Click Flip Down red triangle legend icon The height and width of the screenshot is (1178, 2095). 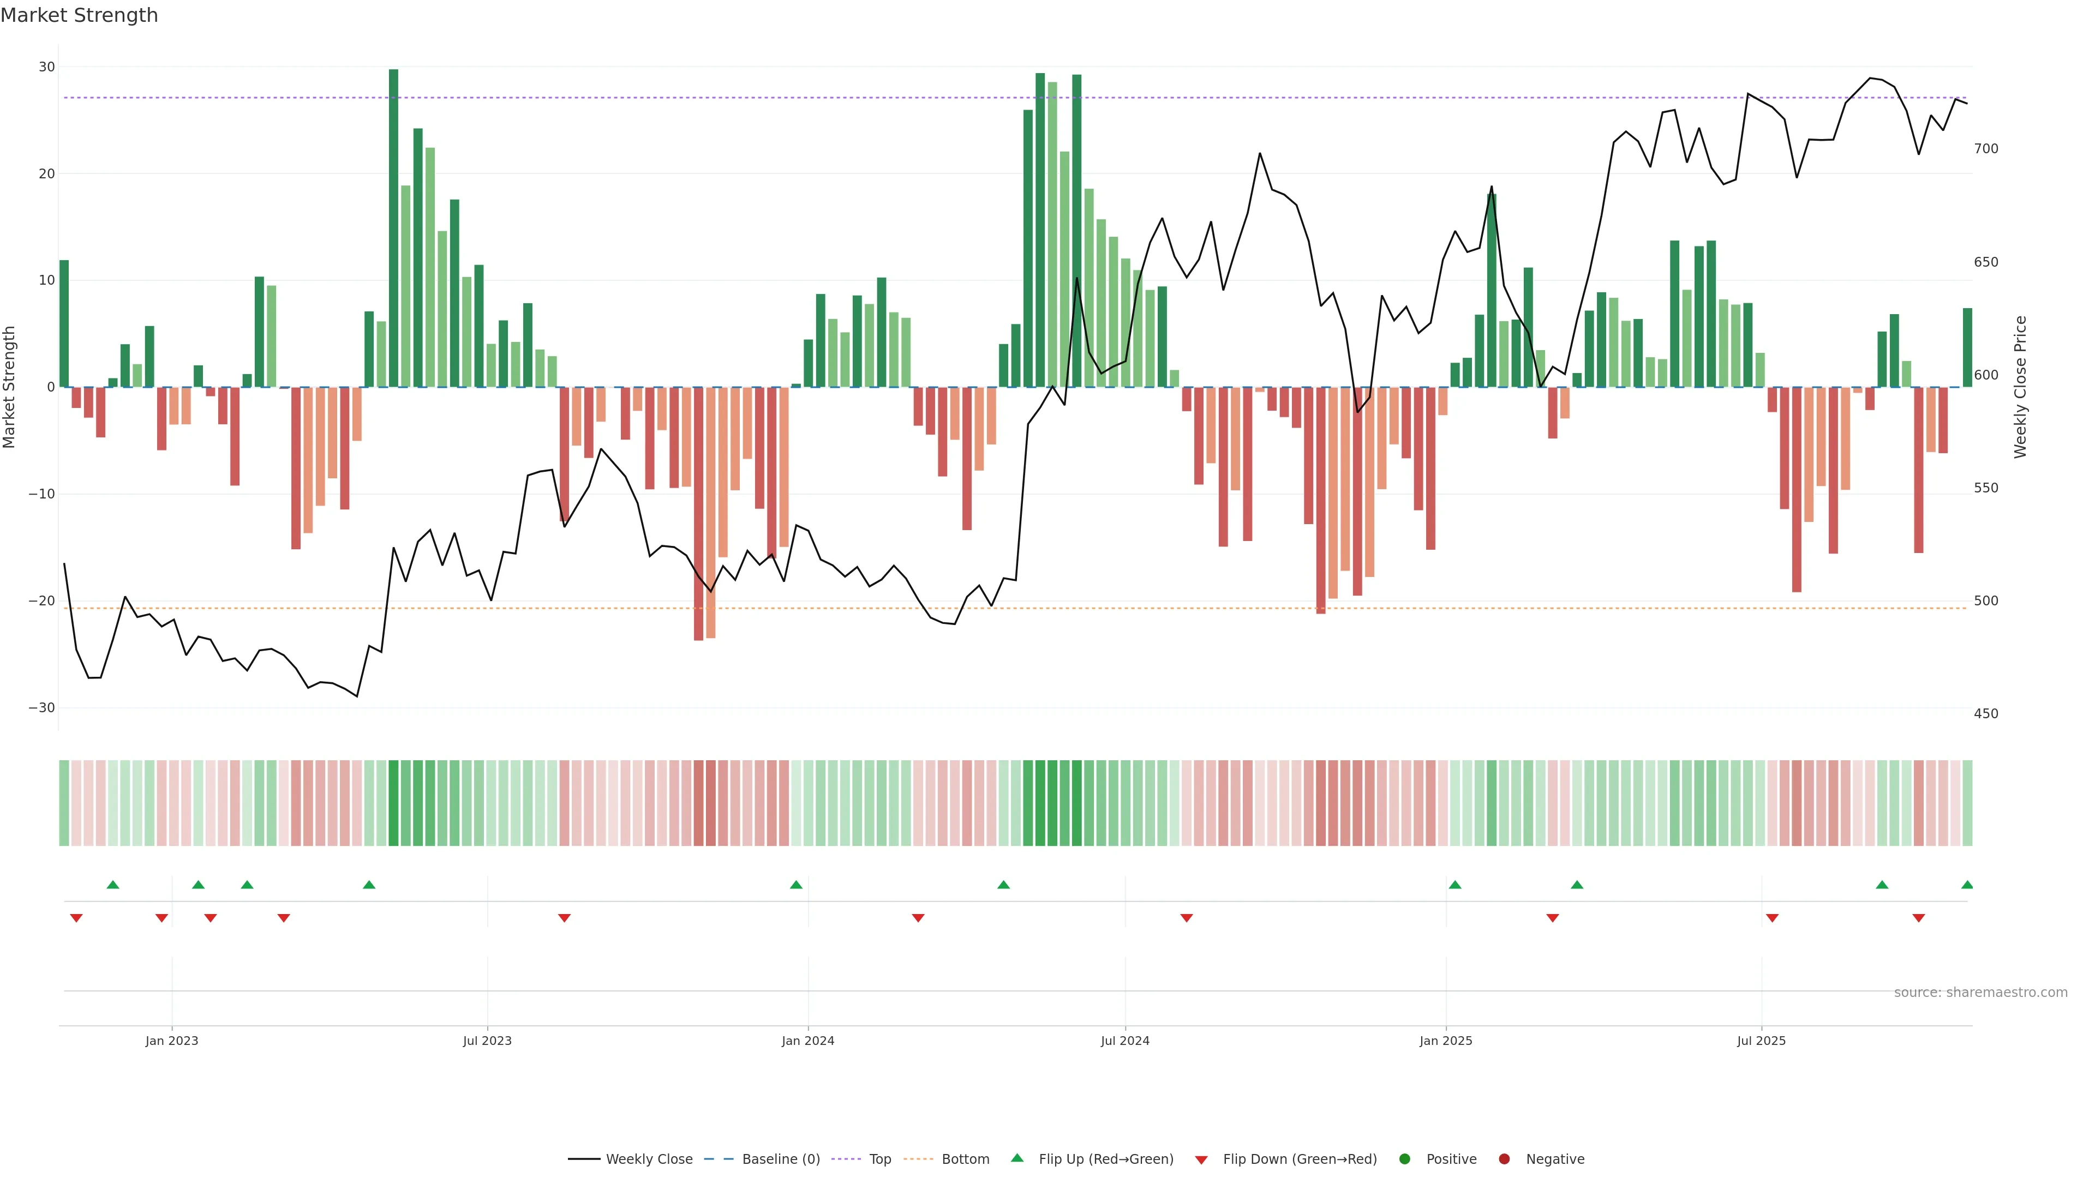tap(1201, 1159)
